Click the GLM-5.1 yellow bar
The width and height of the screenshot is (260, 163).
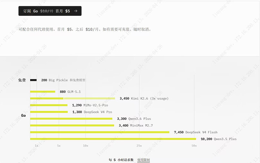[43, 91]
